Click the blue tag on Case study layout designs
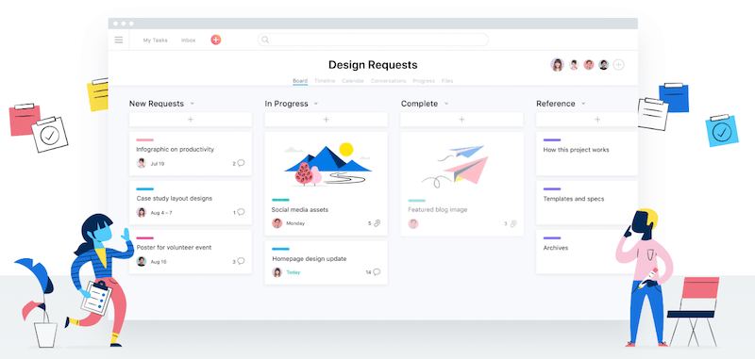This screenshot has width=755, height=359. coord(145,188)
